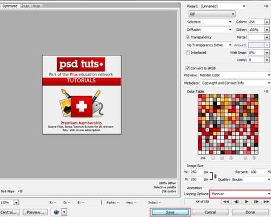Open the Dither 100% dropdown arrow
Viewport: 271px width, 217px height.
[x=267, y=30]
